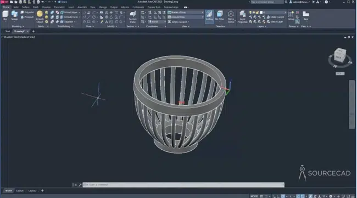Select the Box solid tool
This screenshot has height=198, width=357.
5,16
